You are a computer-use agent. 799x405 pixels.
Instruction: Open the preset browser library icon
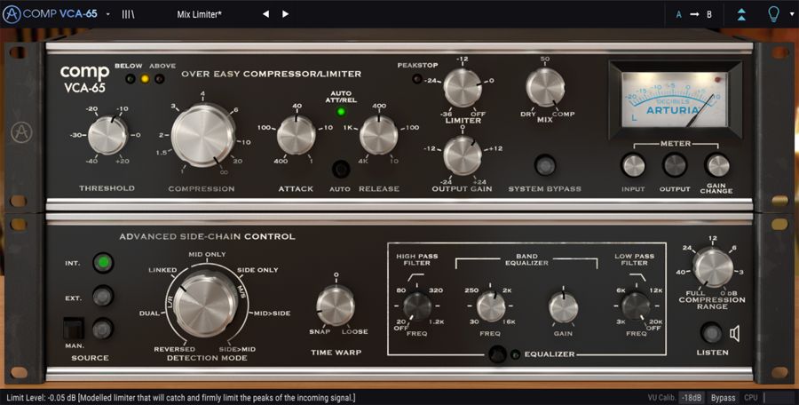[128, 14]
